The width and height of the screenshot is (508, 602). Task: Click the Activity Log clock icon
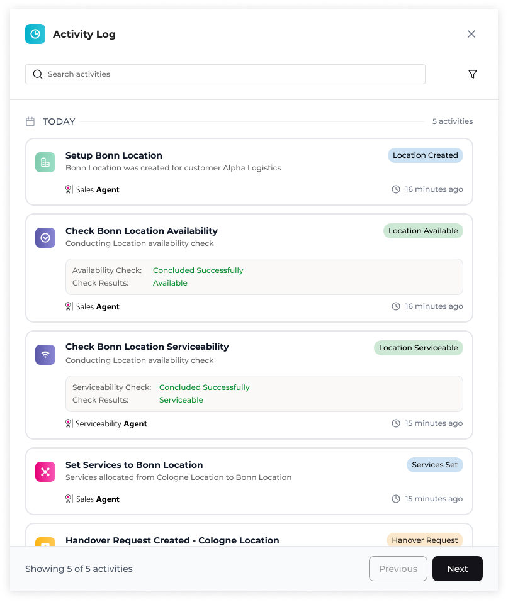(x=35, y=34)
